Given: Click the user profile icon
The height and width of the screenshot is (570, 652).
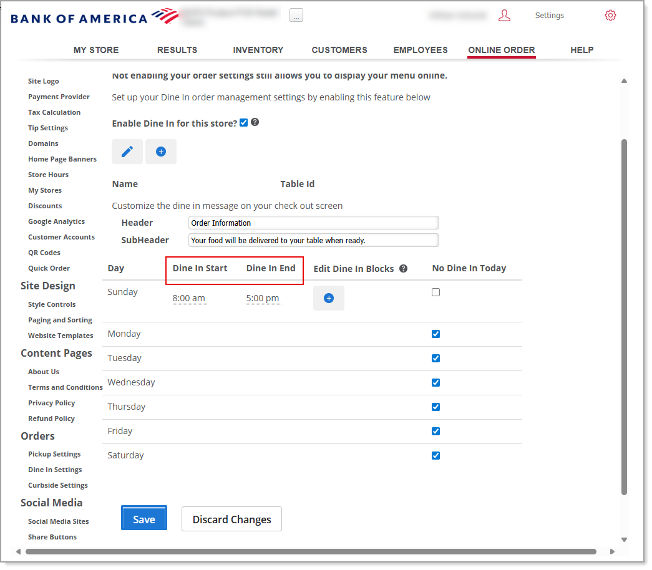Looking at the screenshot, I should pos(504,16).
